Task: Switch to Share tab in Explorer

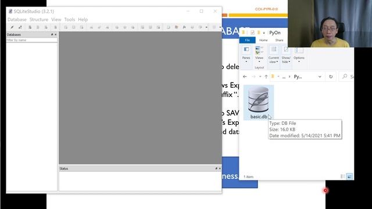Action: pyautogui.click(x=279, y=40)
